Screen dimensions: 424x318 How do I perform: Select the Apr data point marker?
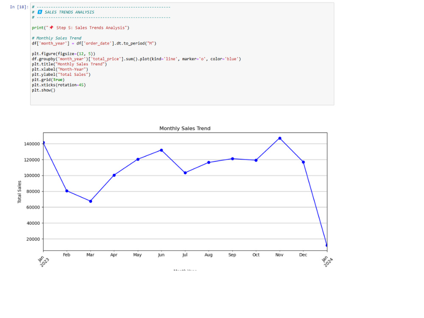pyautogui.click(x=114, y=175)
